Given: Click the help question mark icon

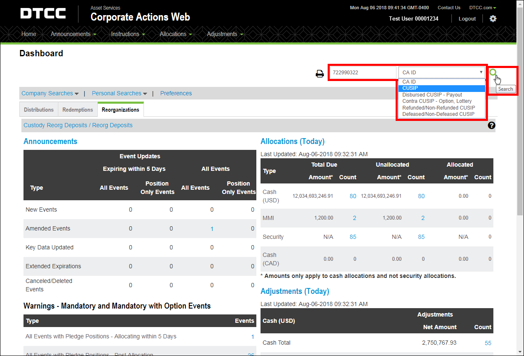Looking at the screenshot, I should [x=492, y=125].
